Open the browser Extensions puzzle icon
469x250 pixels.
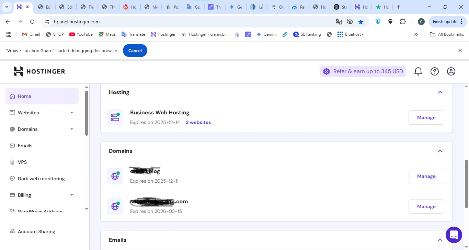403,22
